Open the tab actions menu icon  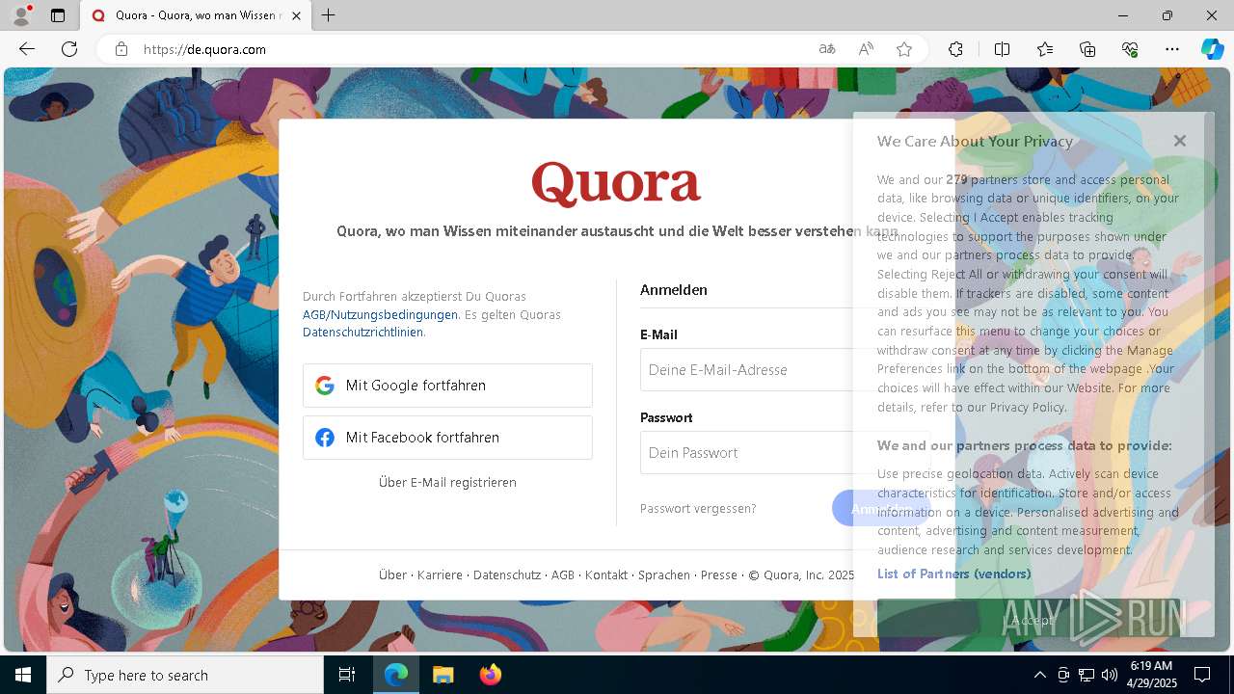pyautogui.click(x=58, y=15)
